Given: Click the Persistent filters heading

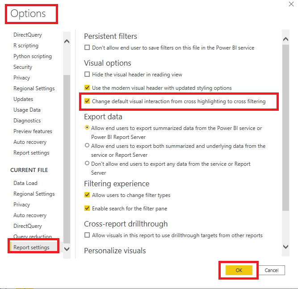Looking at the screenshot, I should click(110, 36).
